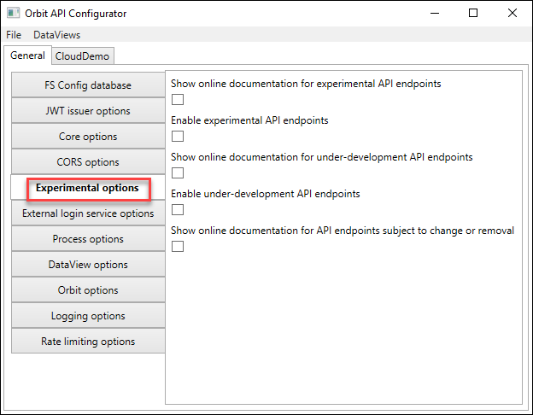The height and width of the screenshot is (415, 533).
Task: Go to Process options
Action: (x=88, y=239)
